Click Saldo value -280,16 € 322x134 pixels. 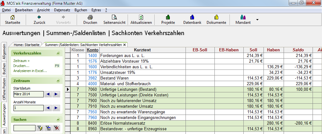point(298,123)
